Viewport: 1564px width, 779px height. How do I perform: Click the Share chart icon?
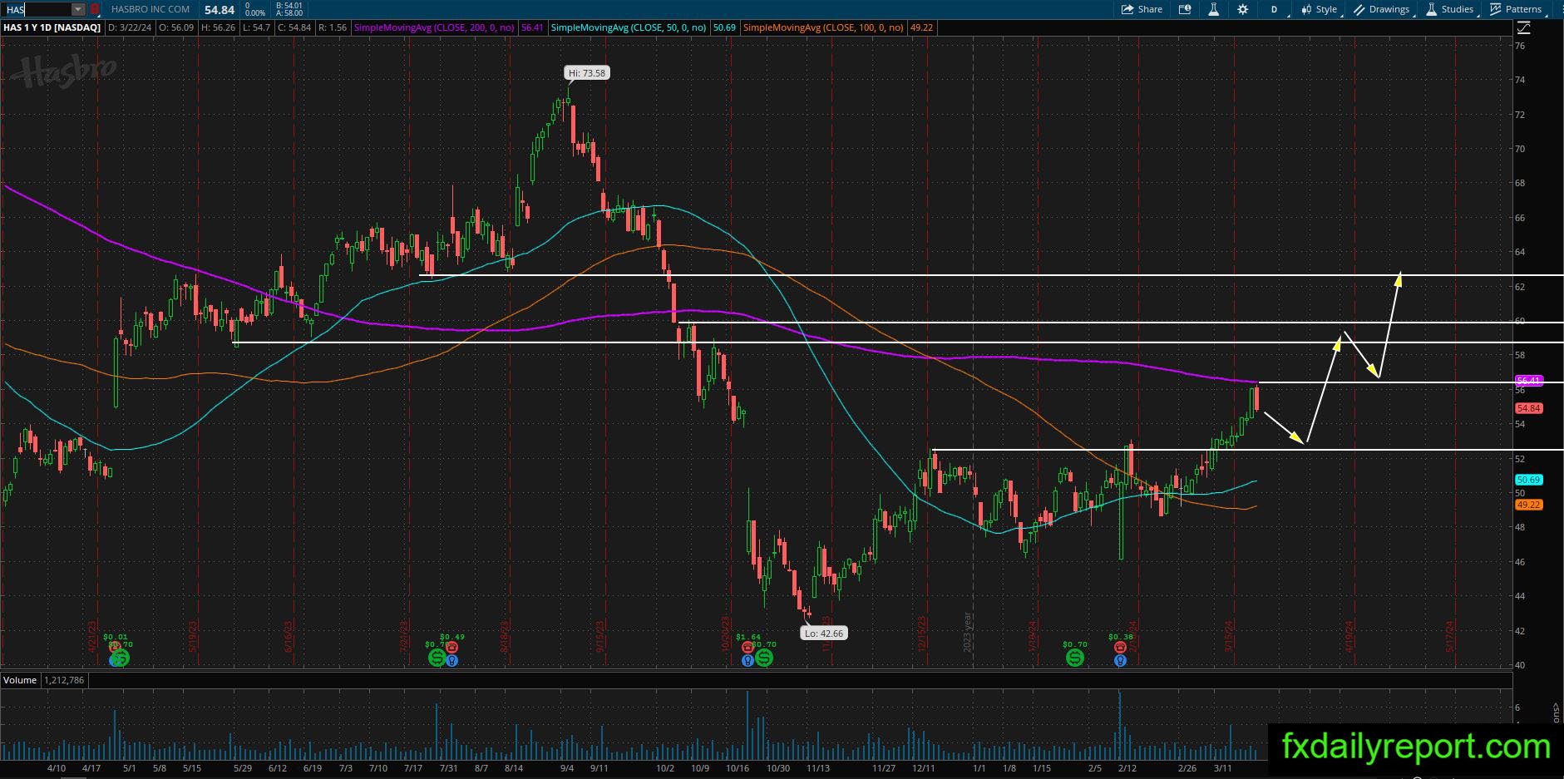[x=1127, y=9]
